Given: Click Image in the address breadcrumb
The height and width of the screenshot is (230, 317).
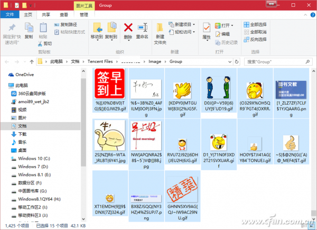Looking at the screenshot, I should click(155, 61).
